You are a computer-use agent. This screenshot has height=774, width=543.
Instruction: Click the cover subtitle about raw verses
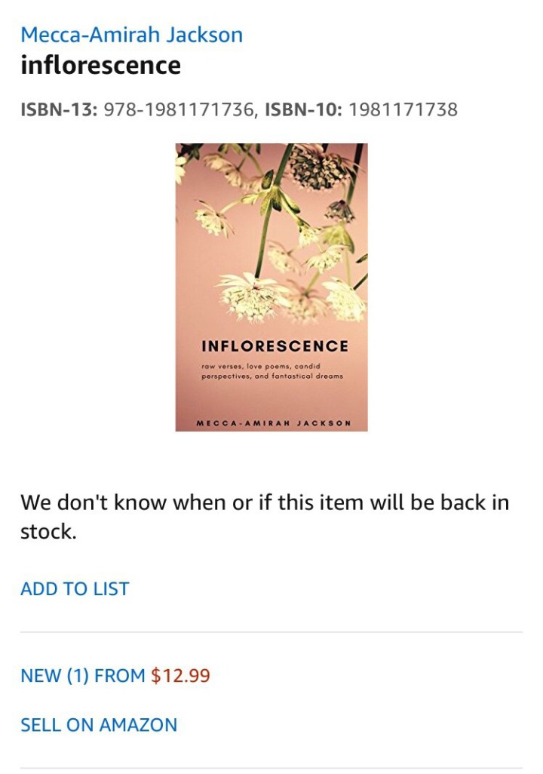point(272,371)
